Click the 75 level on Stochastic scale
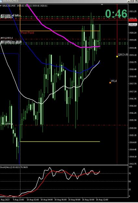 pyautogui.click(x=130, y=174)
